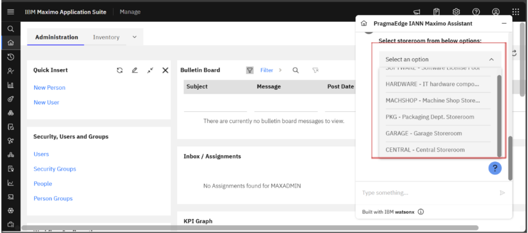
Task: Open the user profile icon
Action: pos(496,12)
